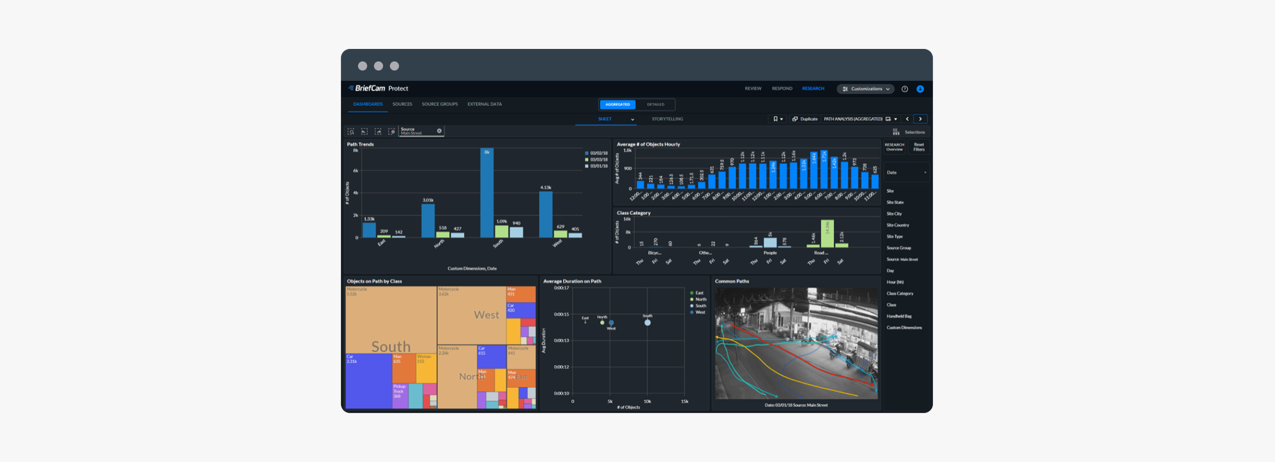Remove the Source Main Street filter

pos(439,131)
